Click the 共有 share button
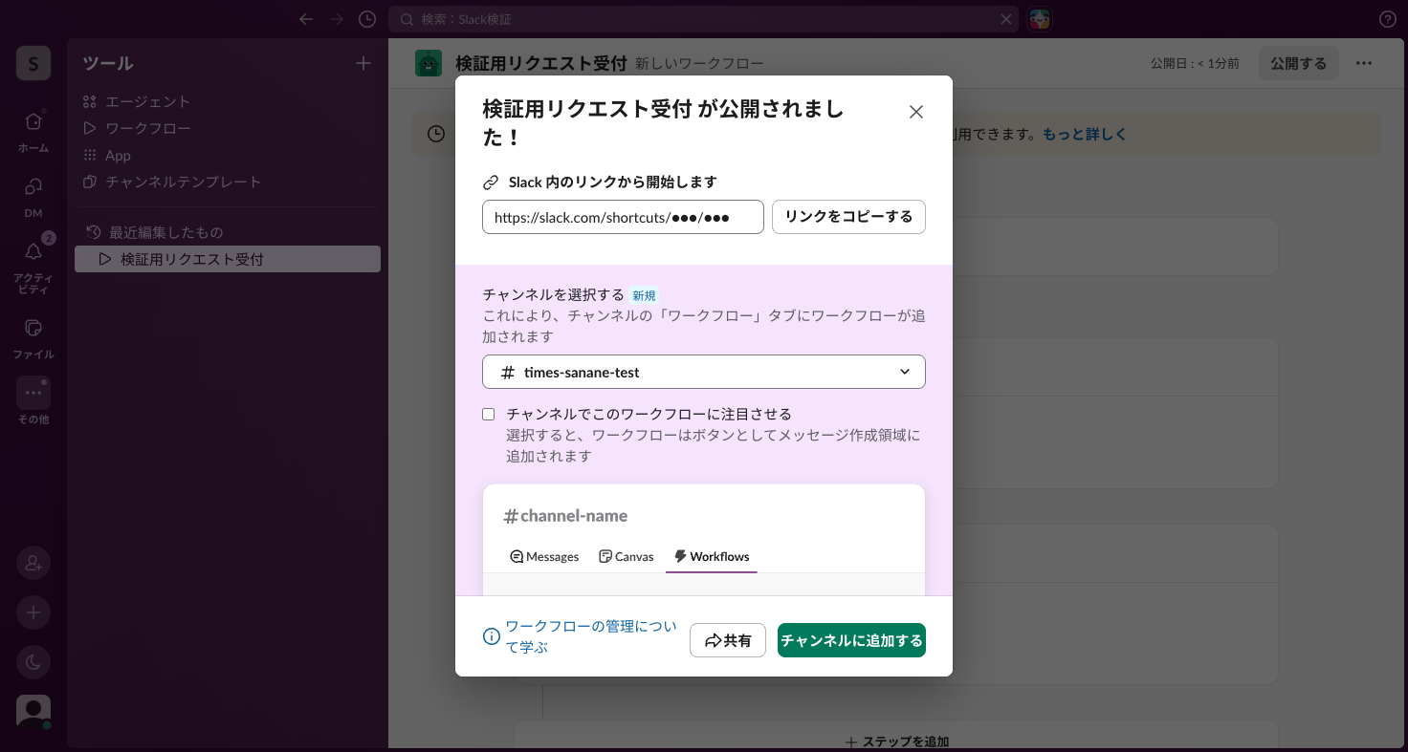 (x=728, y=640)
